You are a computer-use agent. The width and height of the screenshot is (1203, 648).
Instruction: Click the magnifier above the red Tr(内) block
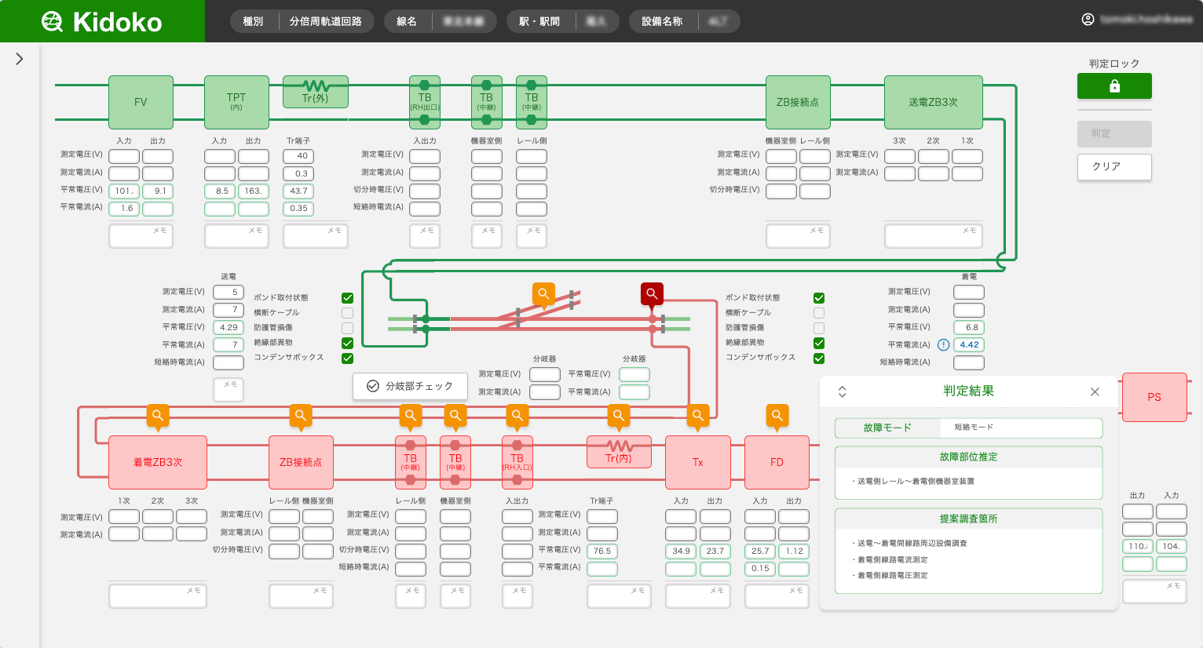tap(619, 415)
